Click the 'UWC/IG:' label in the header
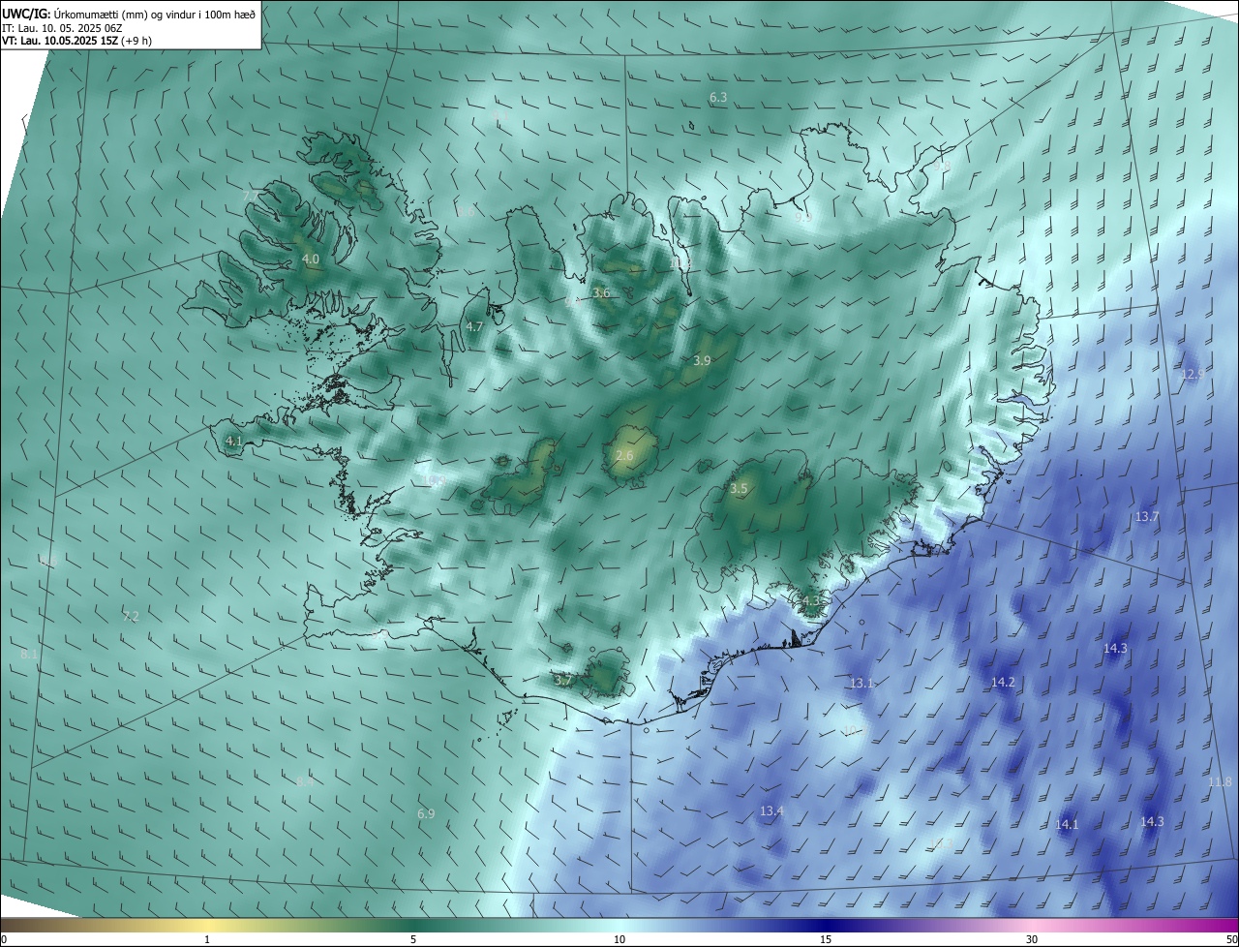Screen dimensions: 1239x947 click(x=26, y=13)
